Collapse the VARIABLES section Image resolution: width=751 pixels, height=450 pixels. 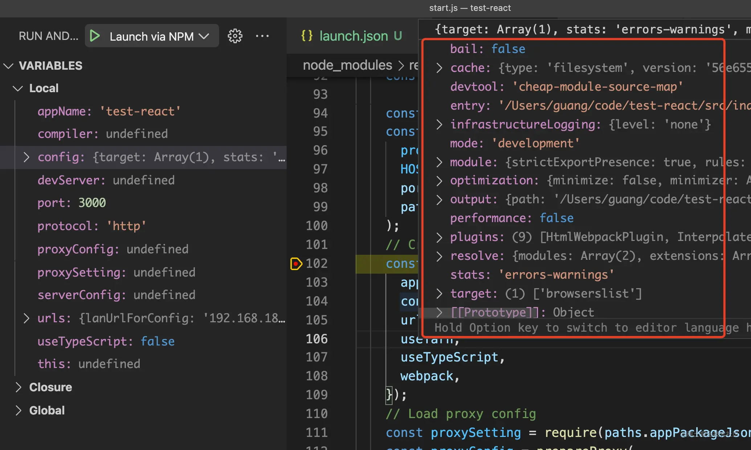pyautogui.click(x=8, y=66)
